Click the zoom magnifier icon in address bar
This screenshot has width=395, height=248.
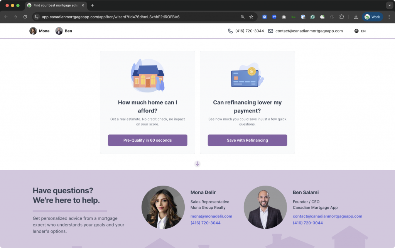coord(243,17)
